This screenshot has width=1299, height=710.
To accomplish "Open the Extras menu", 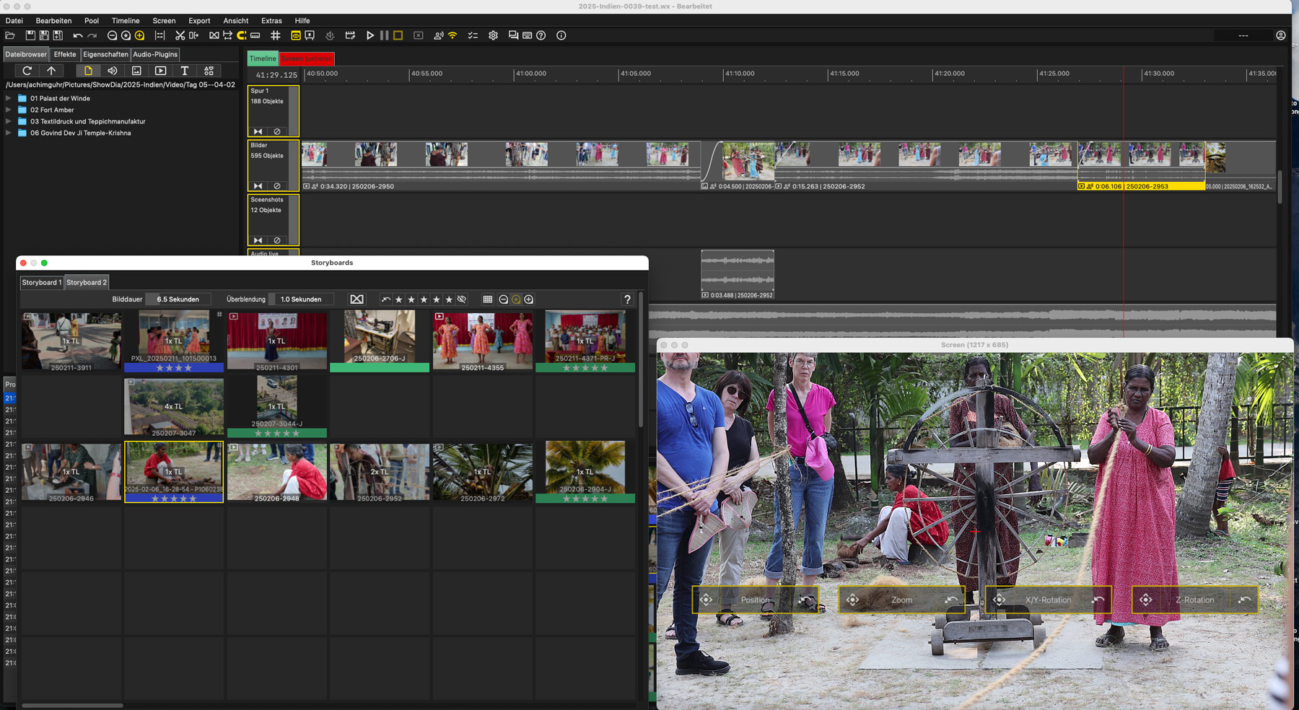I will (x=271, y=21).
